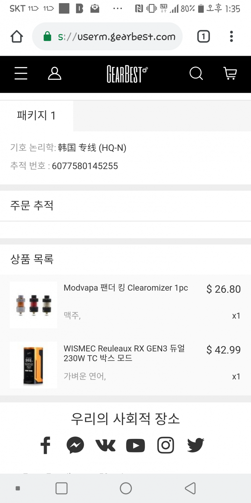251x503 pixels.
Task: Open the Modvapa Clearomizer product thumbnail
Action: click(33, 305)
